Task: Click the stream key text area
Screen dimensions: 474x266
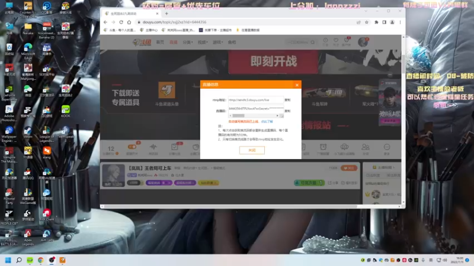Action: (256, 109)
